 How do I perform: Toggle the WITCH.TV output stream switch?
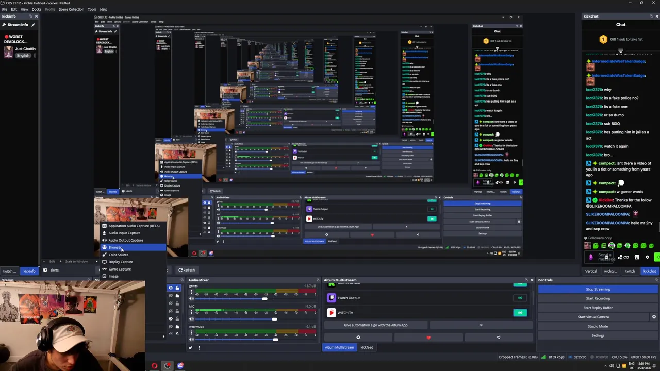click(520, 313)
